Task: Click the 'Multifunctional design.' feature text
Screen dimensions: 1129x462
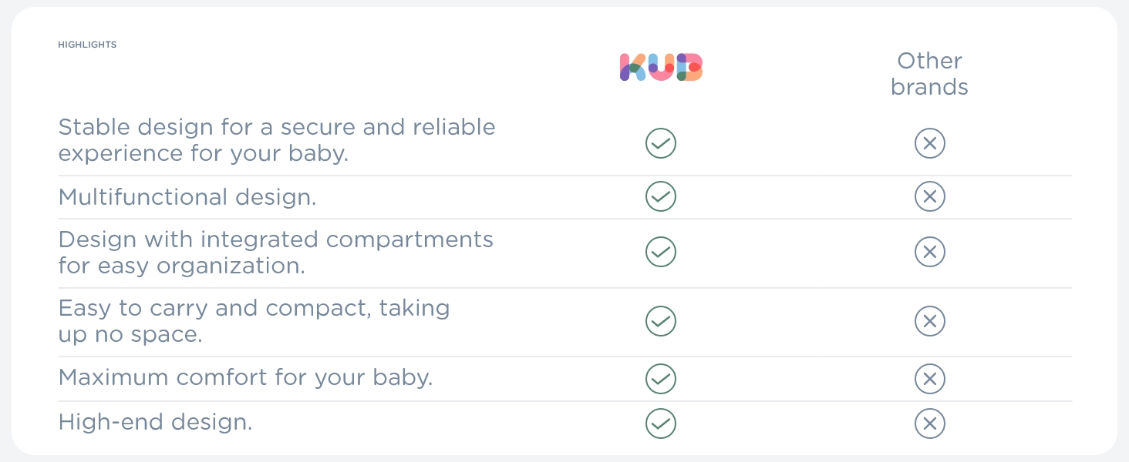Action: coord(187,197)
